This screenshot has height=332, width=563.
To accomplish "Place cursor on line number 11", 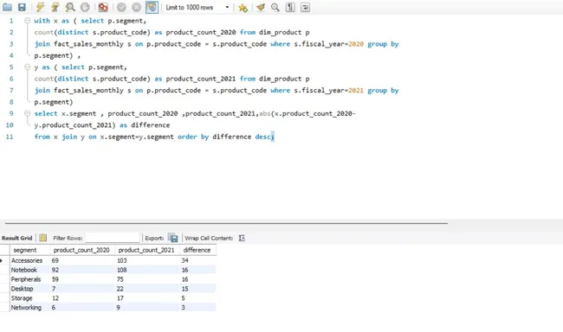I will tap(10, 137).
